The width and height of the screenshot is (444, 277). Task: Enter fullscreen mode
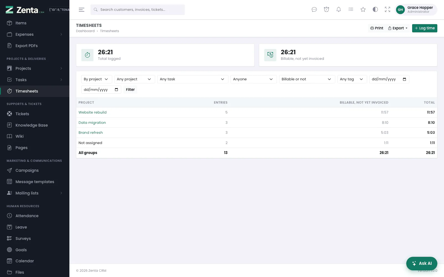[x=387, y=10]
